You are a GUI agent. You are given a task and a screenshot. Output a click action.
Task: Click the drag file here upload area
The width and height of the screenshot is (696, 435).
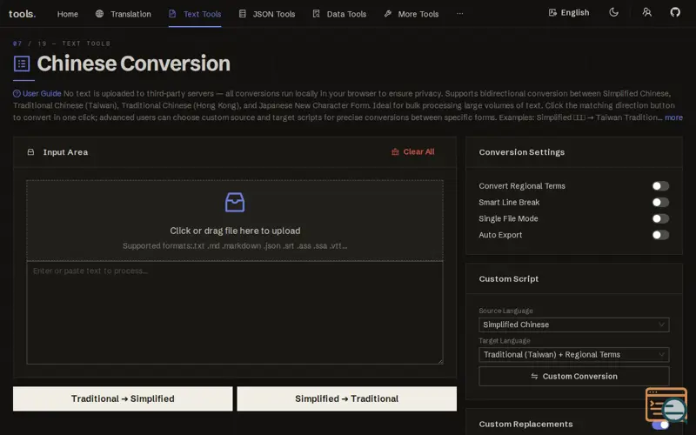[235, 220]
